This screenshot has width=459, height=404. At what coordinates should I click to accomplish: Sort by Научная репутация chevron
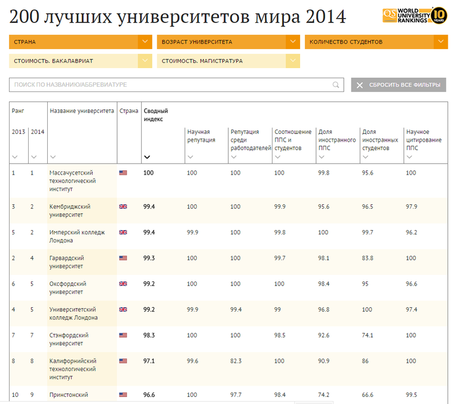point(190,157)
